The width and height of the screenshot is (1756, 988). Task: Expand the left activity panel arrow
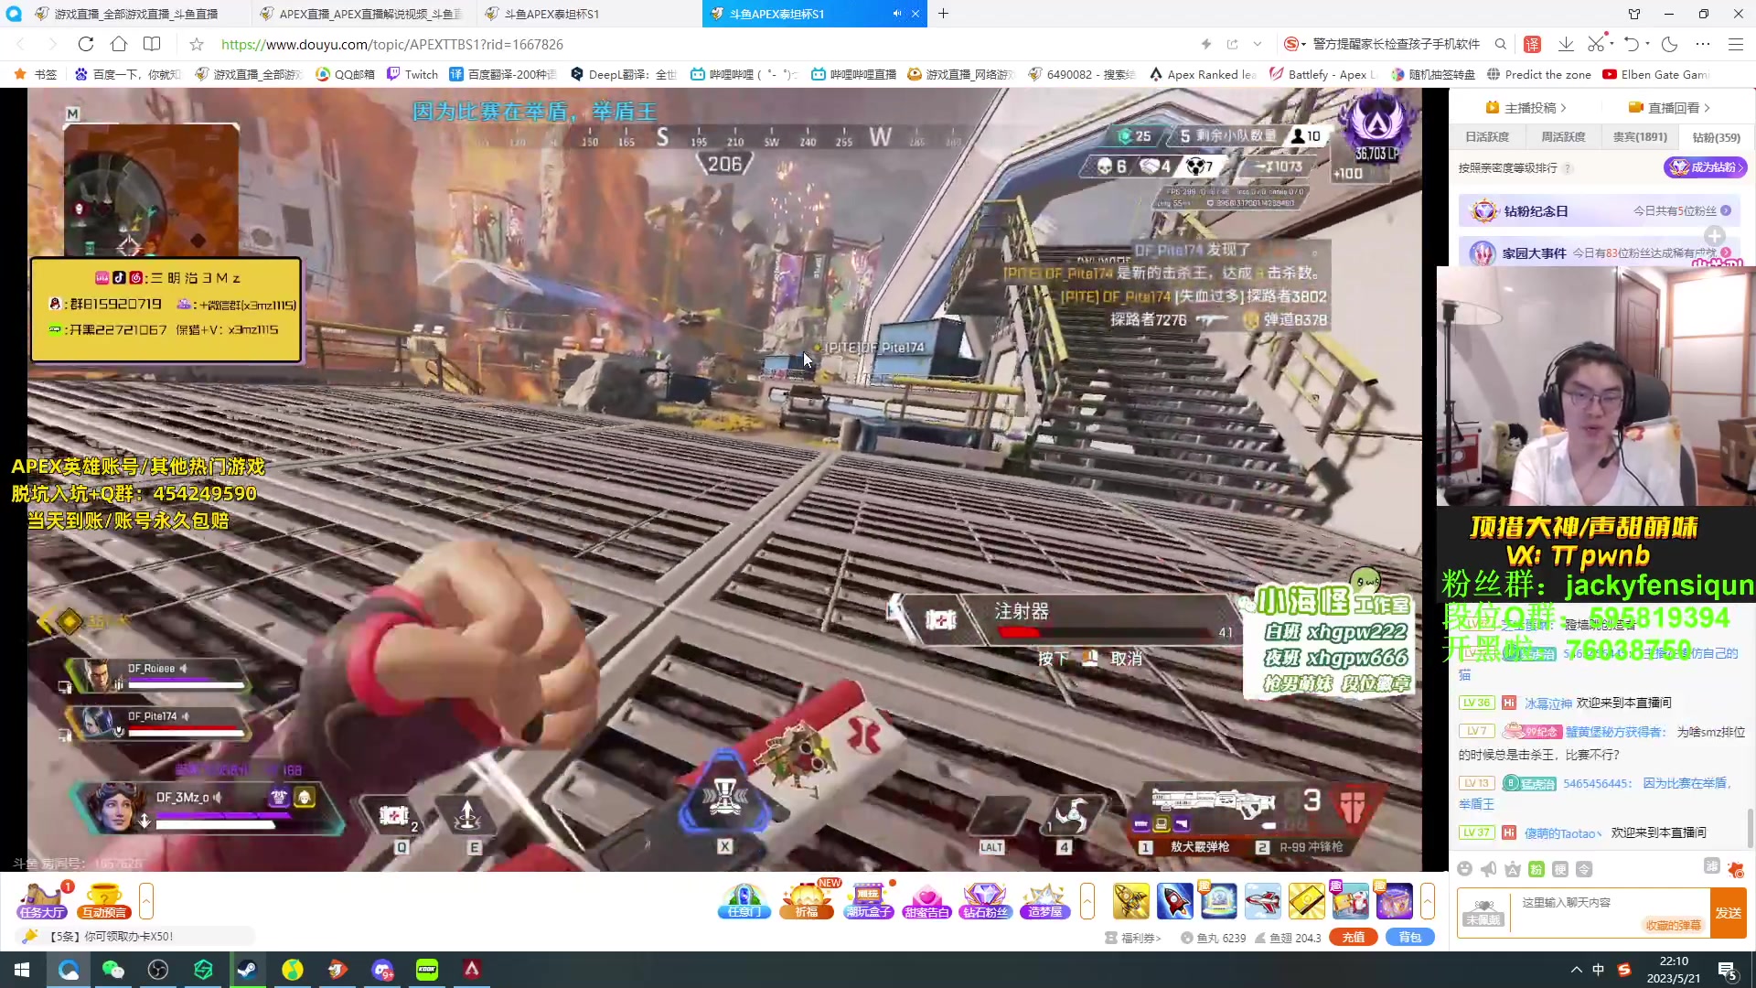pos(146,901)
